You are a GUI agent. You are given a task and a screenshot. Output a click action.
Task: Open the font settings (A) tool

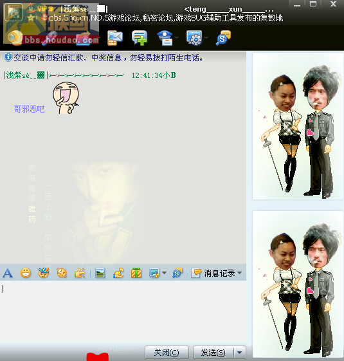(x=8, y=273)
